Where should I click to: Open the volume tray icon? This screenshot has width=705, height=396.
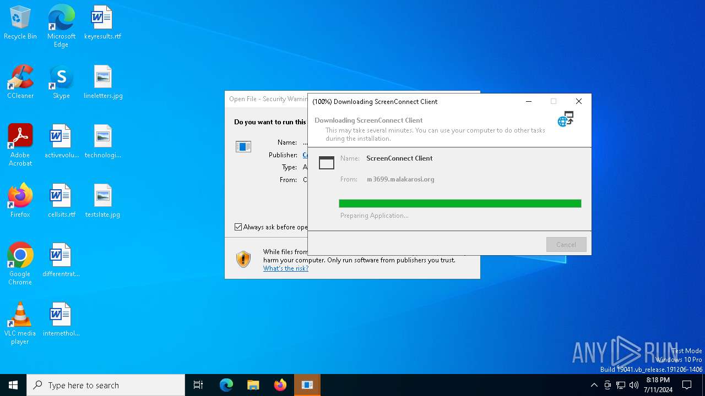pos(634,385)
